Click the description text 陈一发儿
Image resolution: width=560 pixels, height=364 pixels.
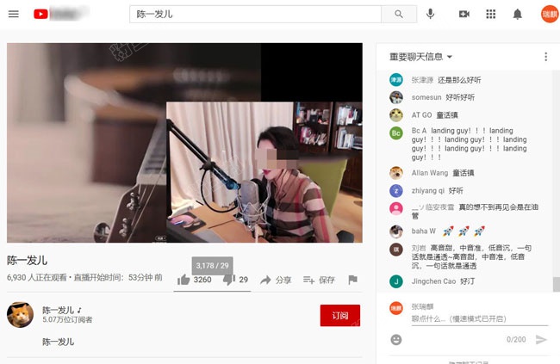pos(59,342)
